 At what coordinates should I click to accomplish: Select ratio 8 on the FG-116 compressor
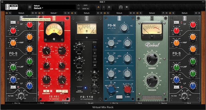95,53
